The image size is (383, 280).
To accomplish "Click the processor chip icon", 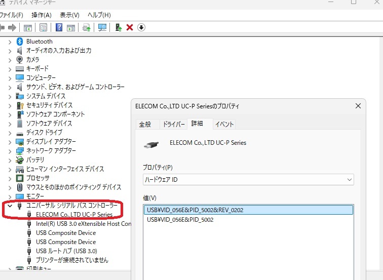I will click(20, 178).
